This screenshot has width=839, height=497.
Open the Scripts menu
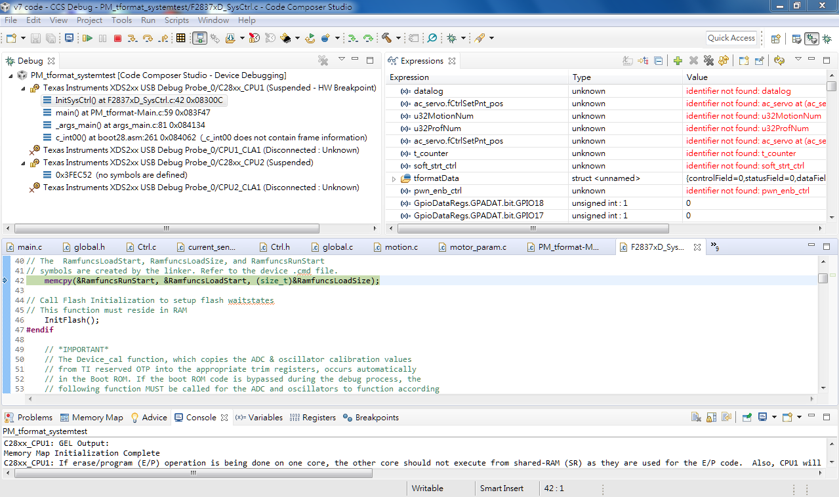pos(176,20)
